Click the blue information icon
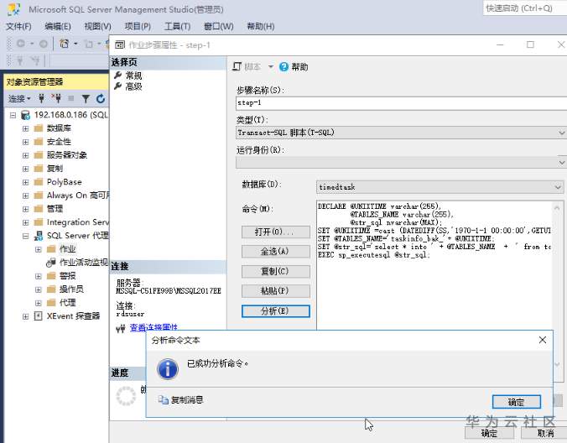Viewport: 567px width, 443px height. point(168,369)
